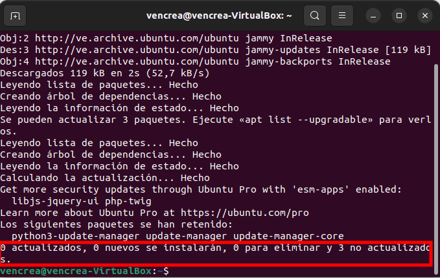Image resolution: width=440 pixels, height=278 pixels.
Task: Minimize the terminal window
Action: tap(373, 16)
